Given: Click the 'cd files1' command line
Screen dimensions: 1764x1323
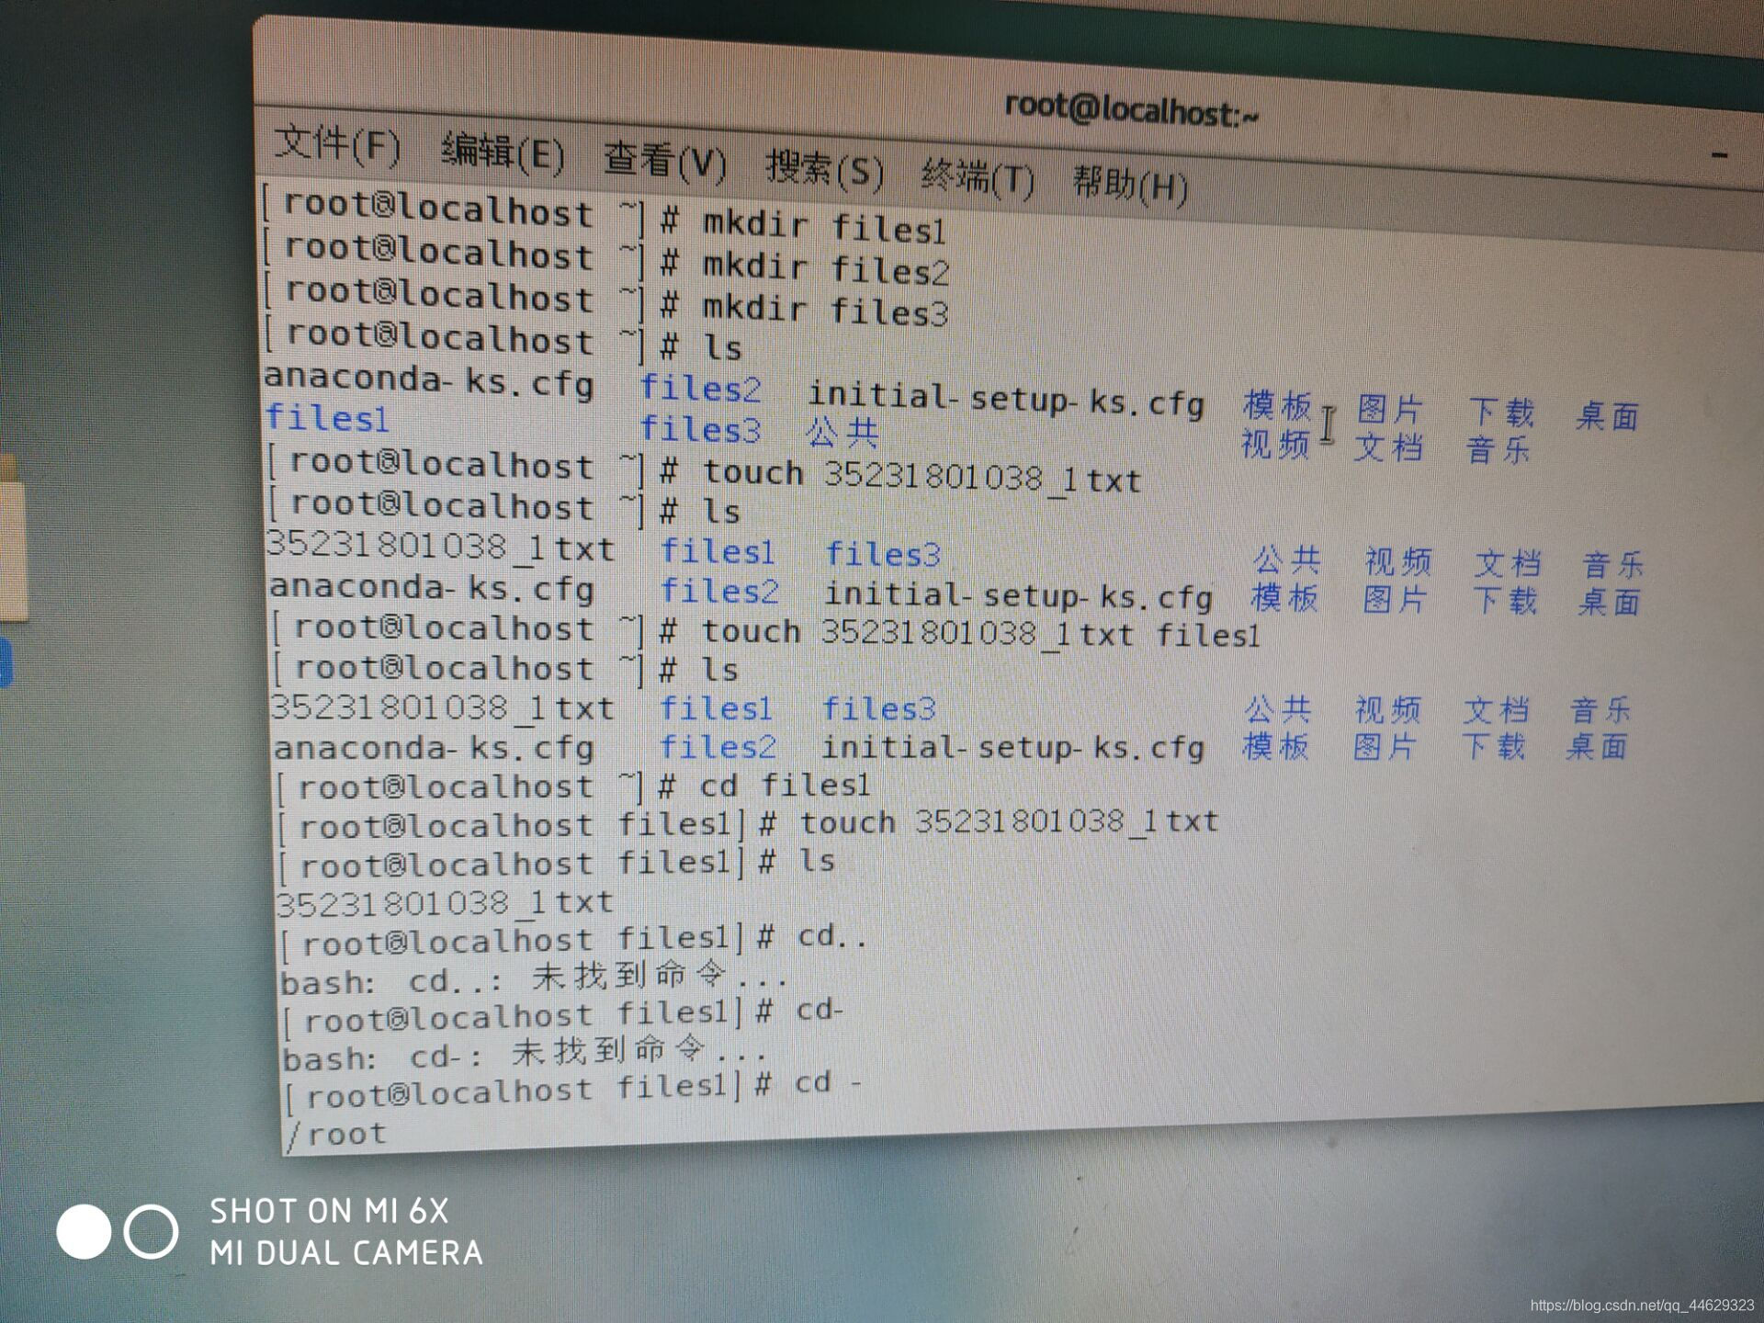Looking at the screenshot, I should (x=572, y=786).
